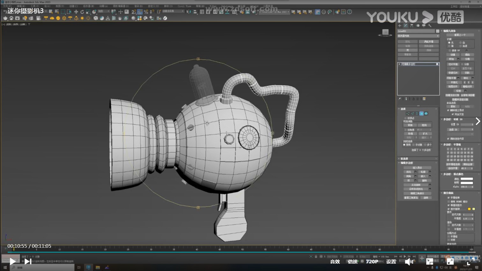Toggle the 按顶点 checkbox
This screenshot has width=482, height=271.
pos(405,118)
